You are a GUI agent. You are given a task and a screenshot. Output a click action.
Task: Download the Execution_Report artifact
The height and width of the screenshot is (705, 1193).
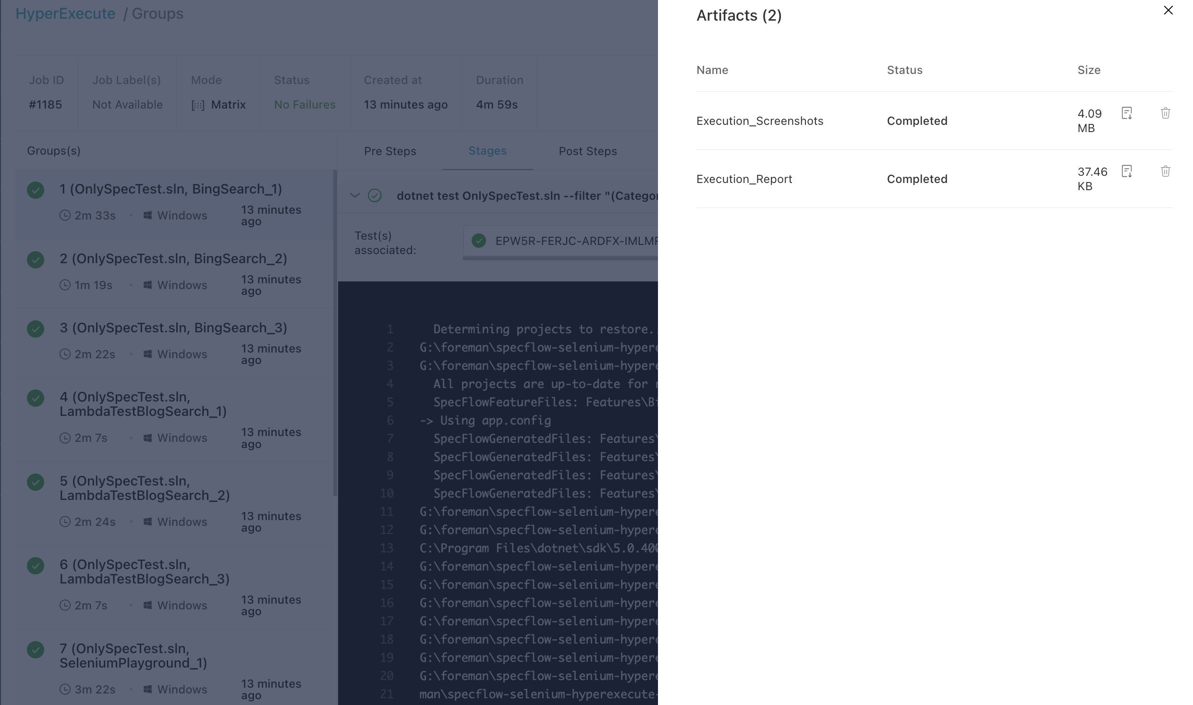(x=1127, y=171)
